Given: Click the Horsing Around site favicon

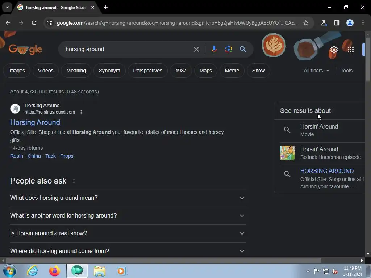Looking at the screenshot, I should click(x=15, y=109).
